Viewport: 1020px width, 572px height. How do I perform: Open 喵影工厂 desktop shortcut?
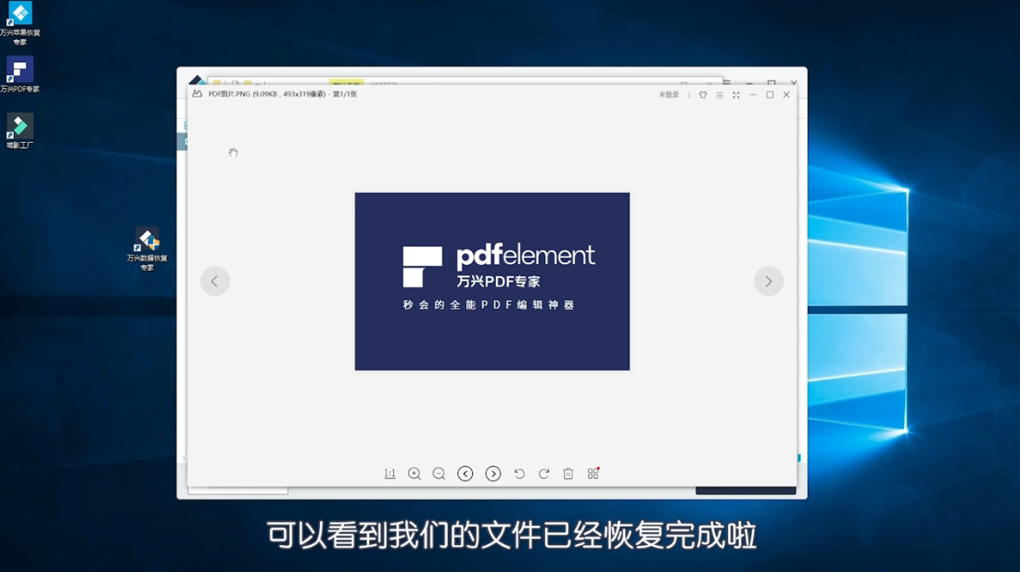(19, 131)
